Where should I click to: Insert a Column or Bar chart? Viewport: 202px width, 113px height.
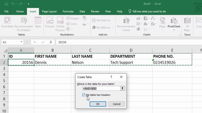[139, 19]
